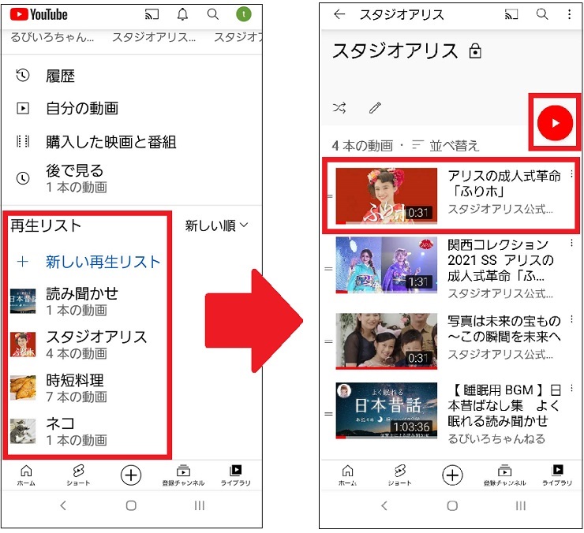Tap スタジオアリス... second item in top row
Viewport: 584px width, 533px height.
point(154,37)
